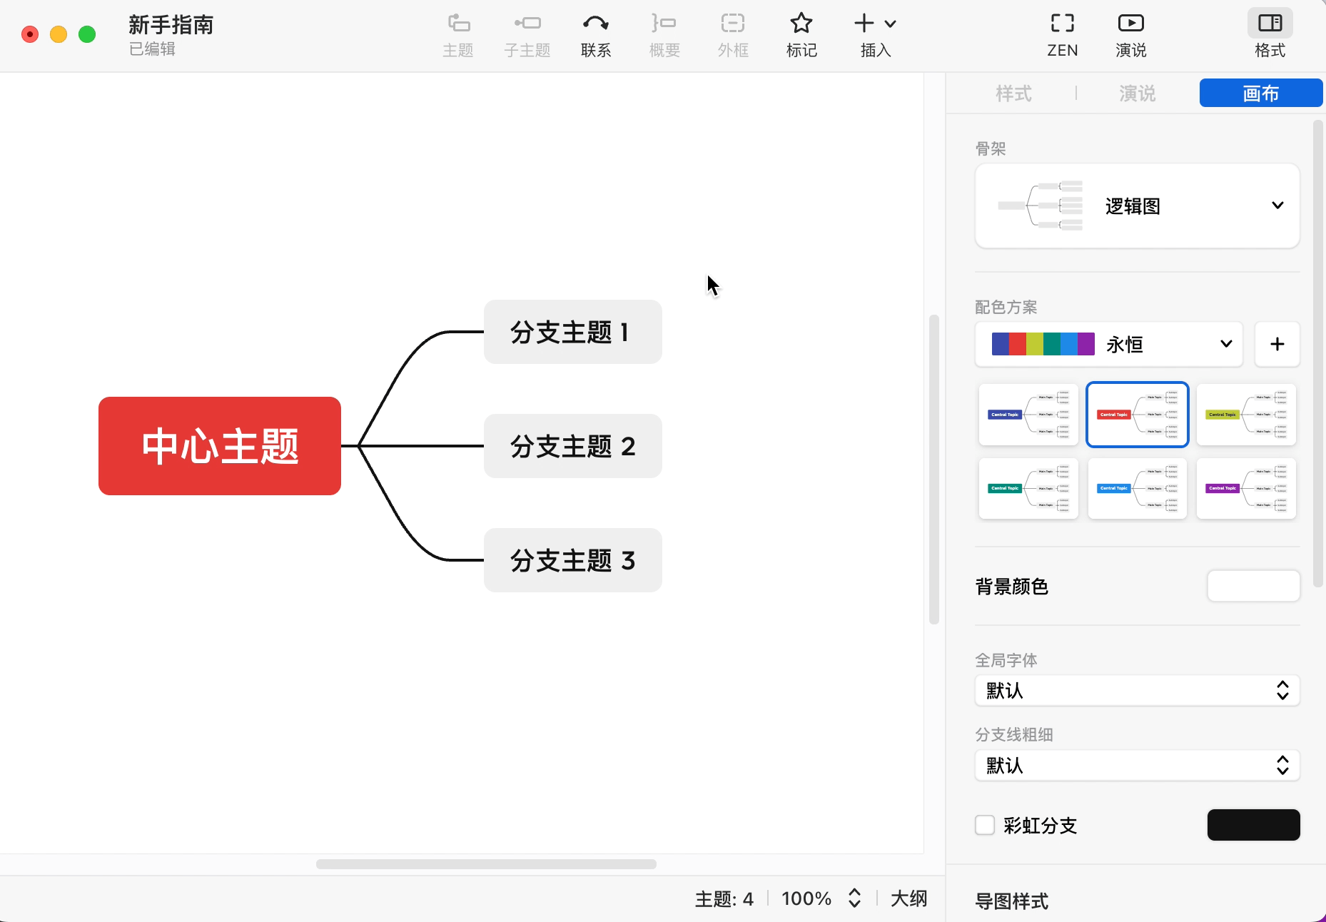Click the 概要 (summary) icon

click(664, 34)
